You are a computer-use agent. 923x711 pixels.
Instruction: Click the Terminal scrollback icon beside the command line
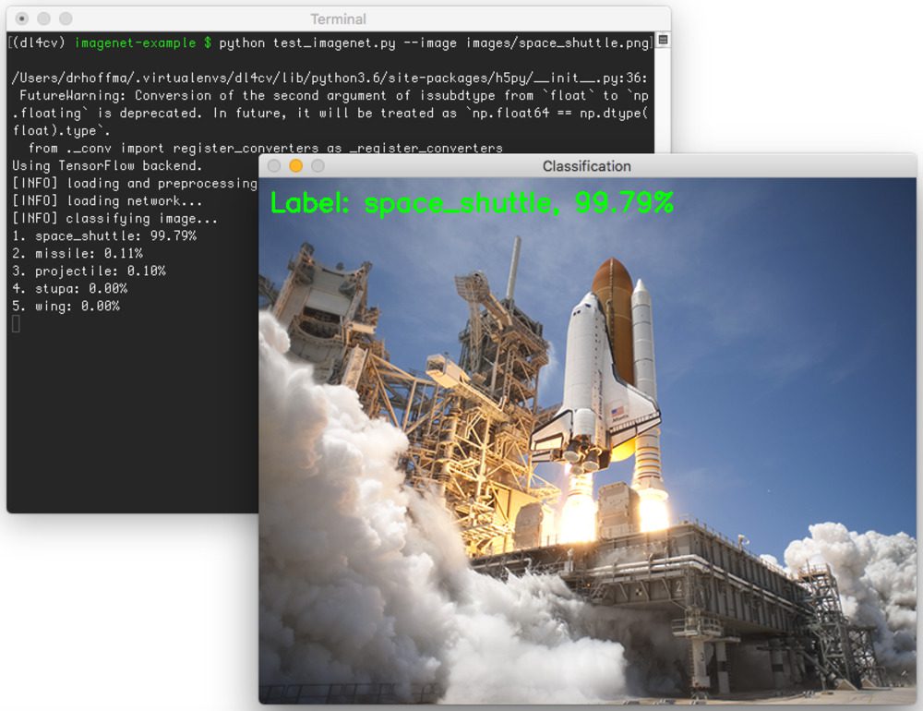tap(663, 40)
